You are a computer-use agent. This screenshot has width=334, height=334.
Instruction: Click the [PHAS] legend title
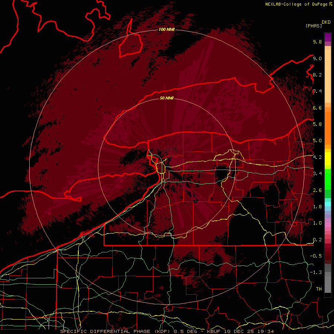[x=314, y=26]
